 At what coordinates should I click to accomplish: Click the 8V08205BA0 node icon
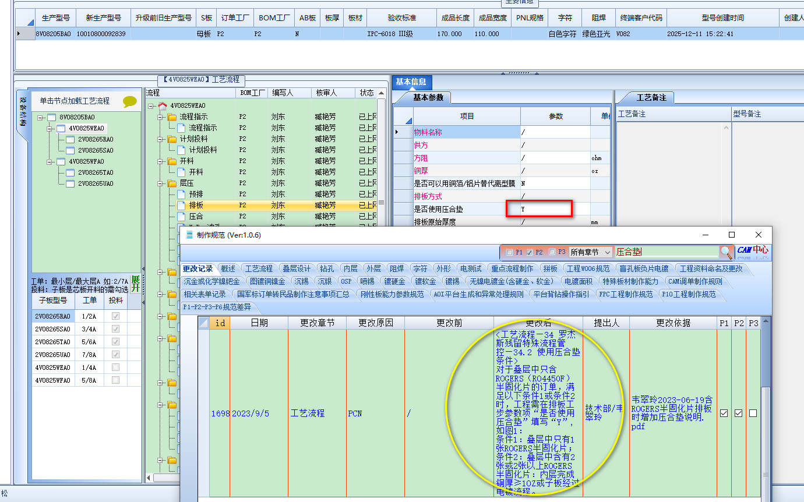[x=51, y=117]
